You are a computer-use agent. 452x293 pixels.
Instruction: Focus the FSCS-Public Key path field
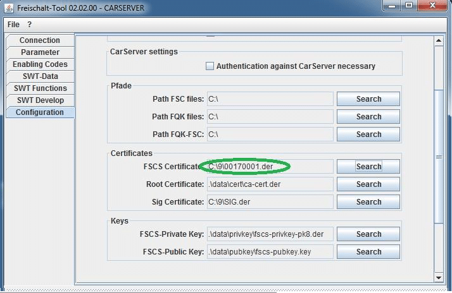pos(269,252)
